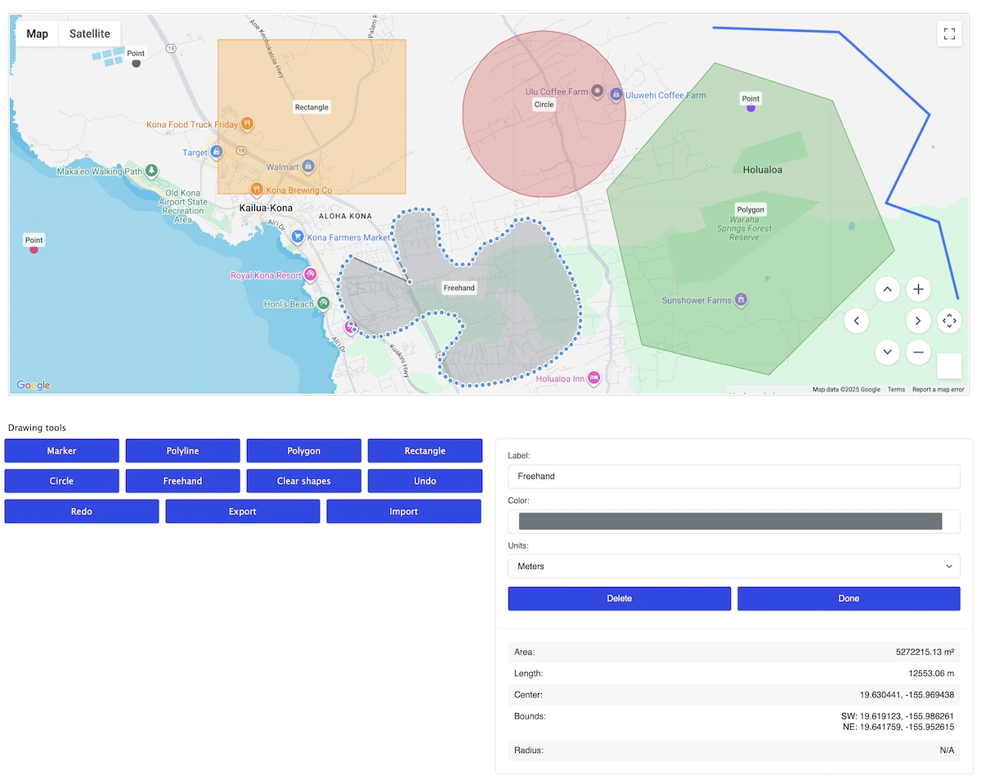Pan the map left arrow
981x784 pixels.
coord(856,320)
